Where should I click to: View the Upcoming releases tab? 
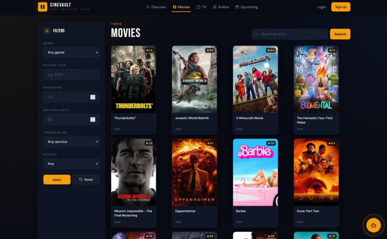(247, 7)
